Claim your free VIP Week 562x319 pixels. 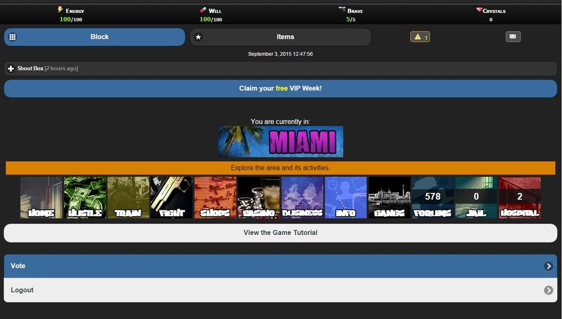(x=280, y=89)
